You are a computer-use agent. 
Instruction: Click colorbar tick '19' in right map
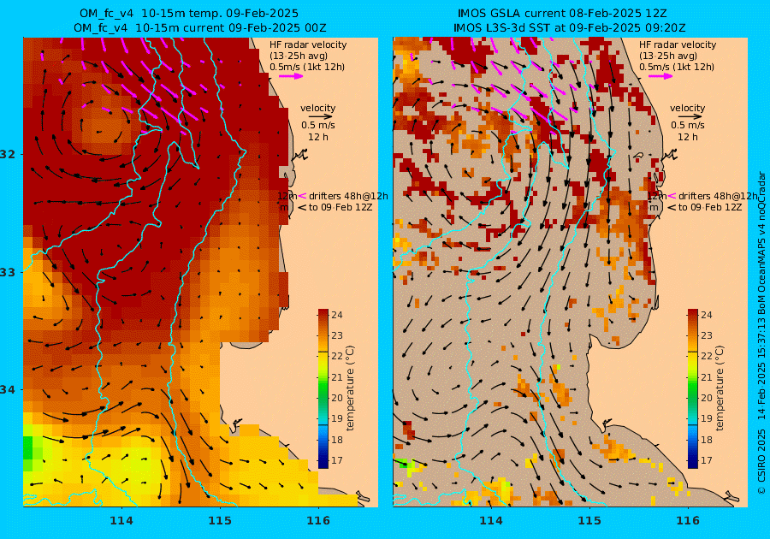click(706, 418)
